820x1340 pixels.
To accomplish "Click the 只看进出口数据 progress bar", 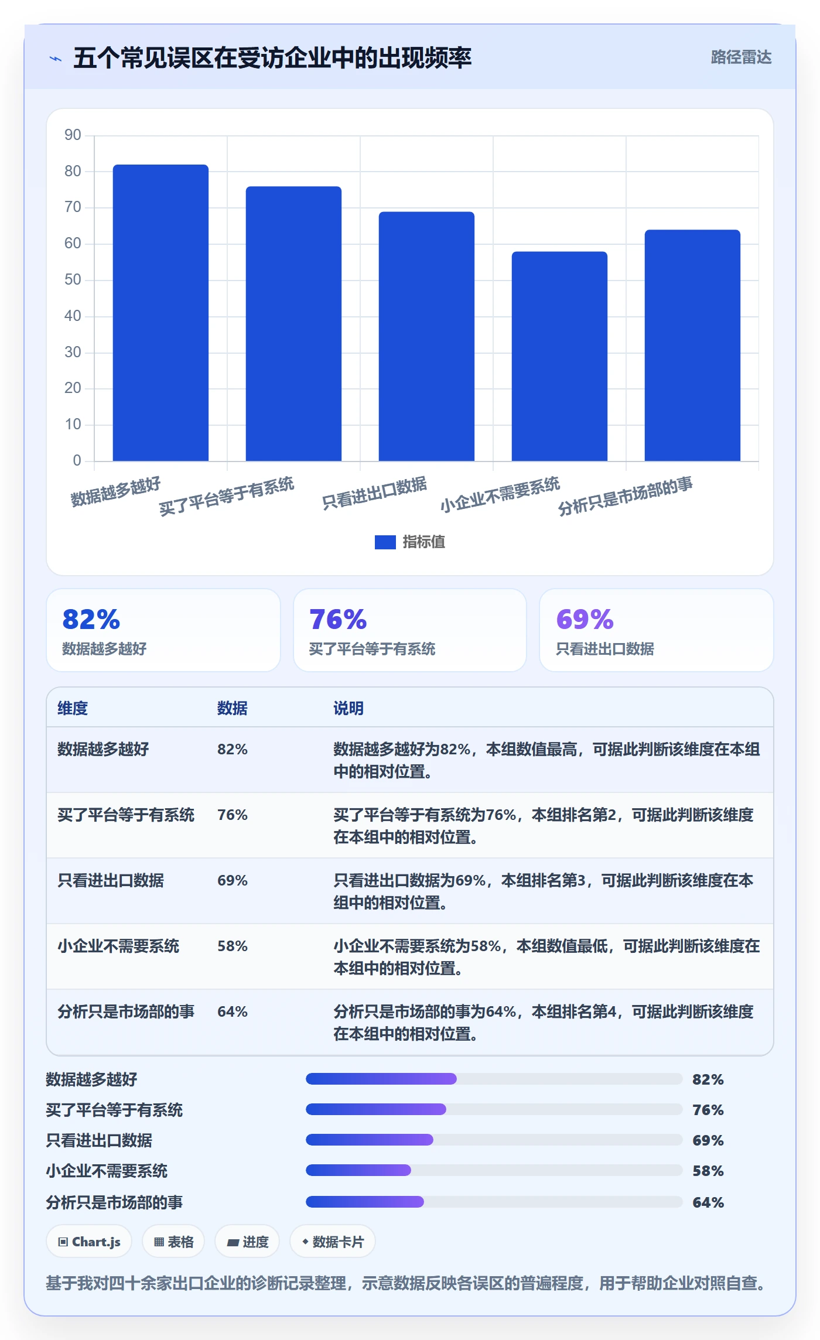I will pos(494,1140).
